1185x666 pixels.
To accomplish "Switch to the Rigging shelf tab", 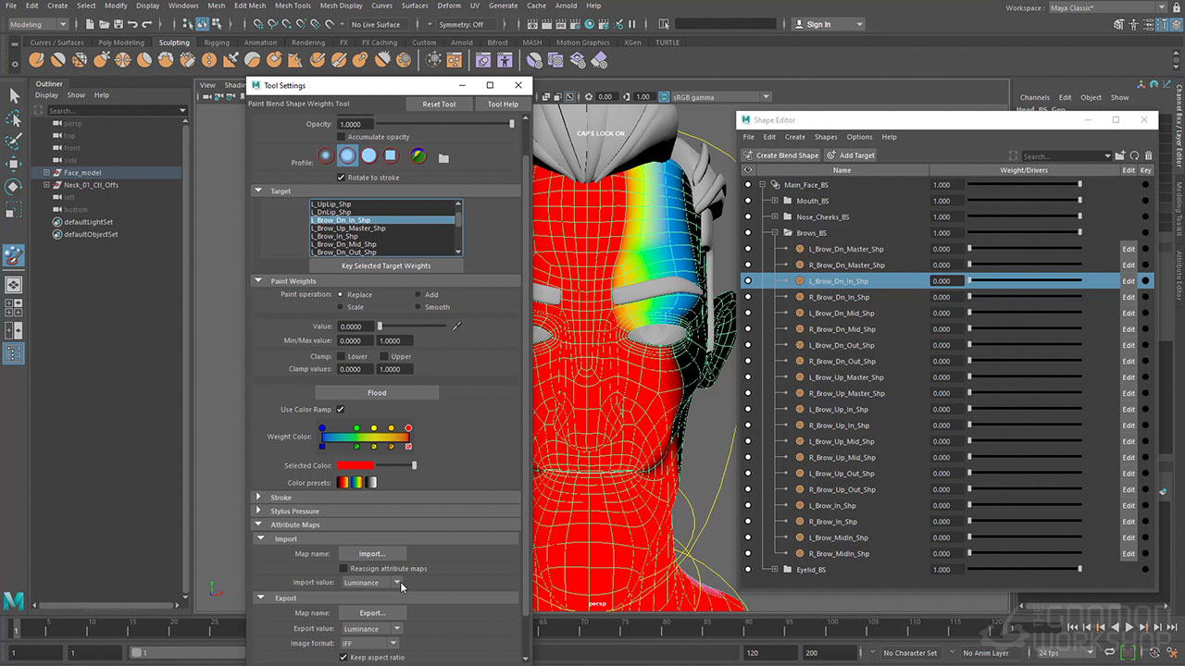I will tap(217, 43).
